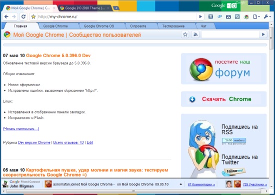Click the browser Forward arrow button
The height and width of the screenshot is (195, 275).
[x=14, y=17]
